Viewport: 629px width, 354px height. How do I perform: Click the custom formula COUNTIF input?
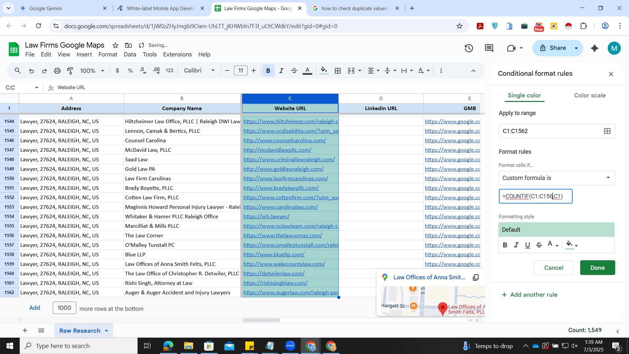tap(536, 196)
